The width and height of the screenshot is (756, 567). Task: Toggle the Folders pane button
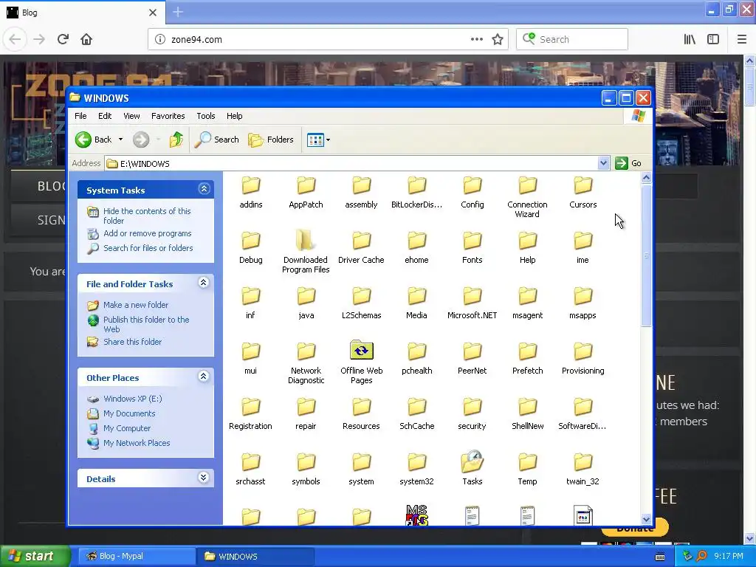pos(271,140)
